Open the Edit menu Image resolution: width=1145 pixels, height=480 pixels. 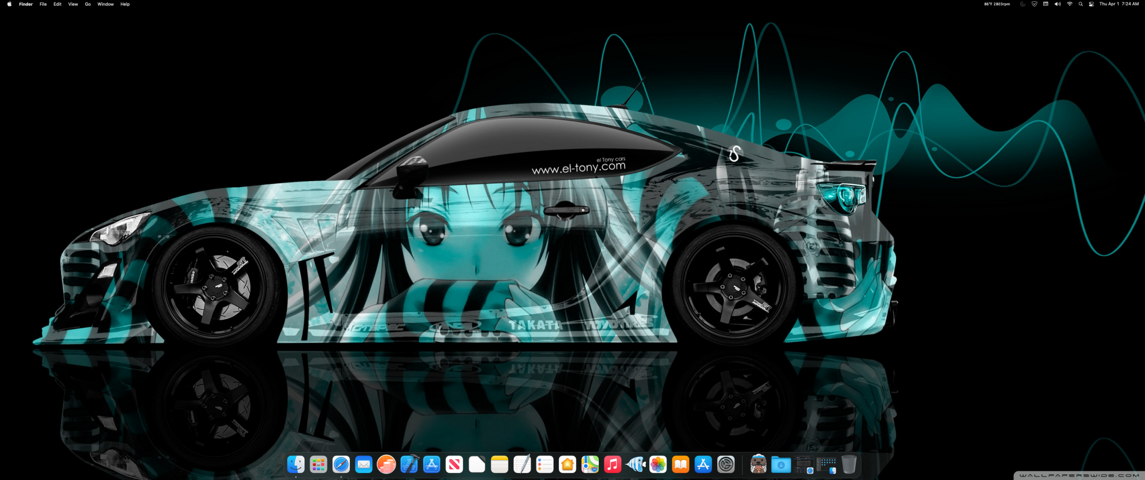pyautogui.click(x=57, y=4)
